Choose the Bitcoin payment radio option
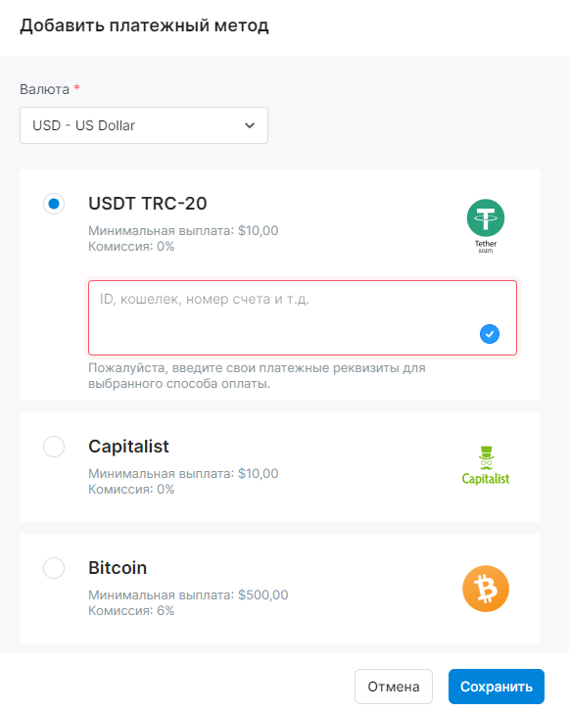 [54, 568]
